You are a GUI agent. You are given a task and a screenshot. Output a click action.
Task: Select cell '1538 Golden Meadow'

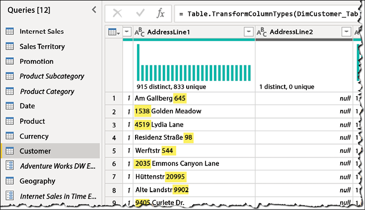tap(194, 111)
